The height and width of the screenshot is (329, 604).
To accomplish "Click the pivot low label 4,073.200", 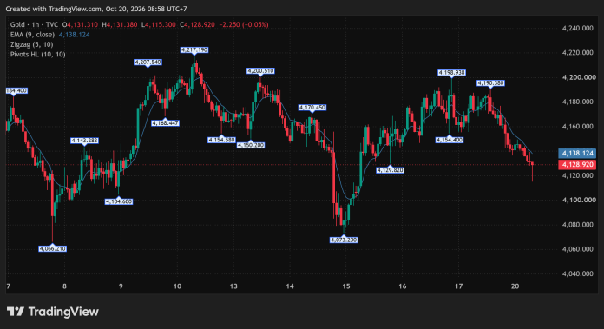I will click(x=344, y=240).
